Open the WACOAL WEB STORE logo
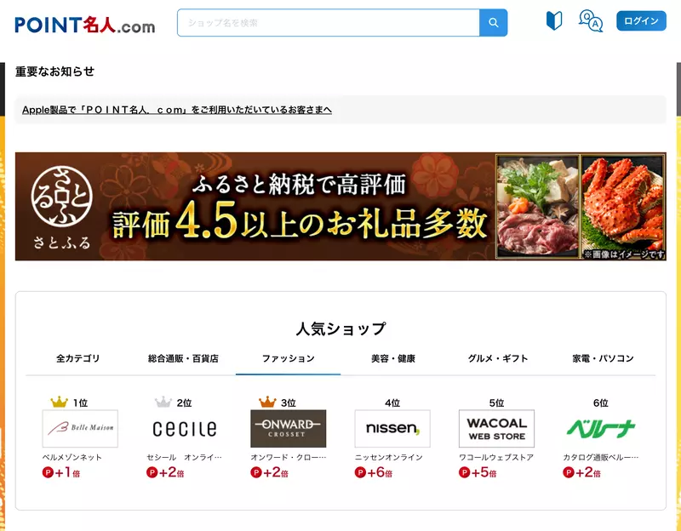 point(496,429)
